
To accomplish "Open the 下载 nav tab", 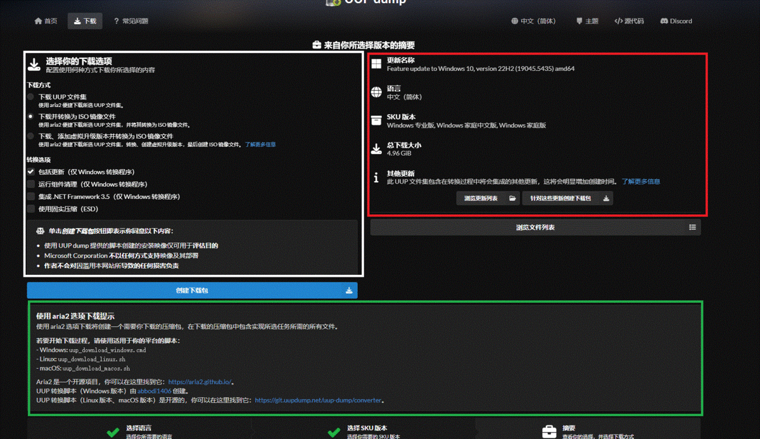I will pyautogui.click(x=85, y=21).
